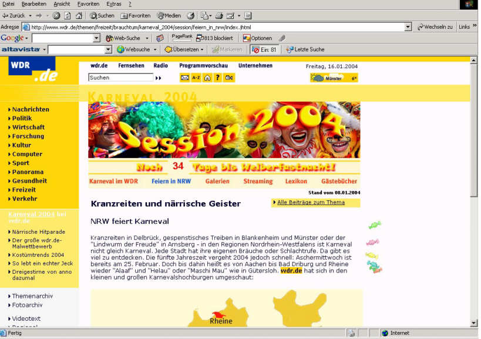Open the Google search box dropdown arrow
481x339 pixels.
97,38
